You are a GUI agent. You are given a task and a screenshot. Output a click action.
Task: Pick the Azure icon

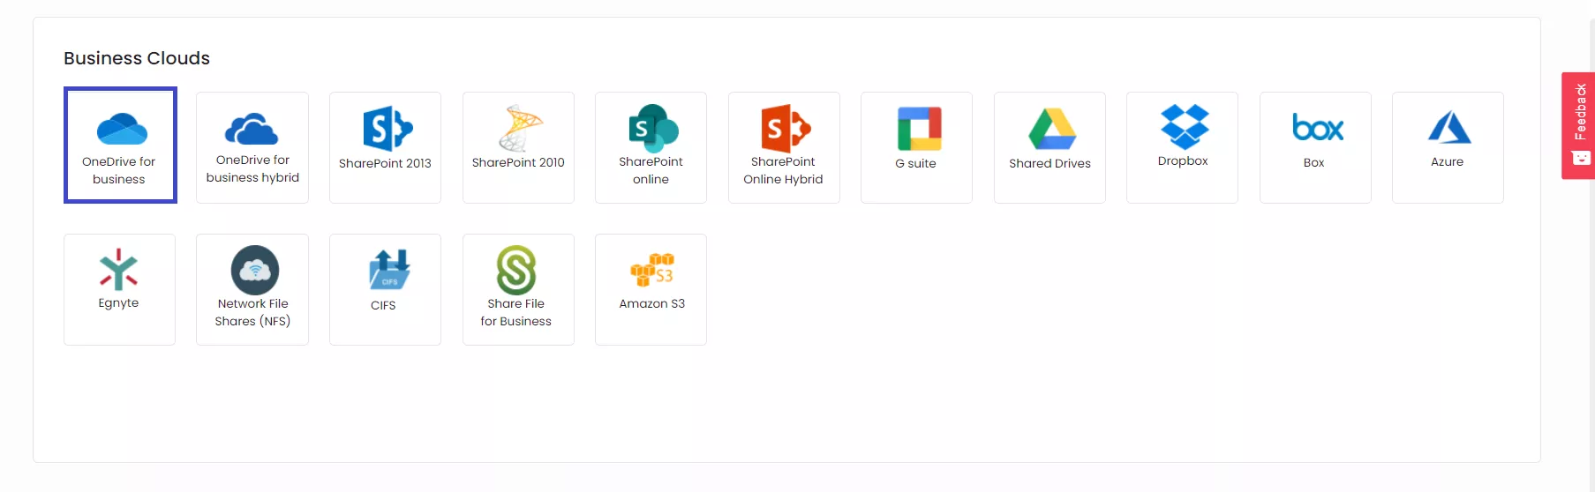point(1448,128)
